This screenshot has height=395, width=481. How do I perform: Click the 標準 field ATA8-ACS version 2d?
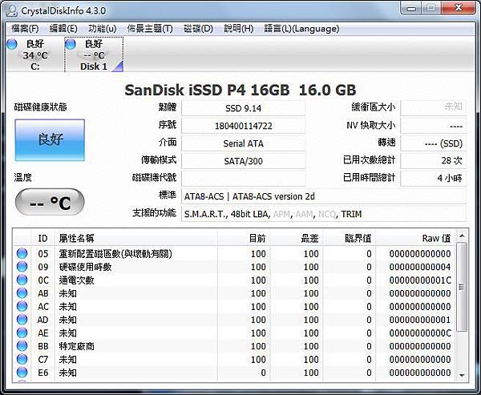pos(324,196)
